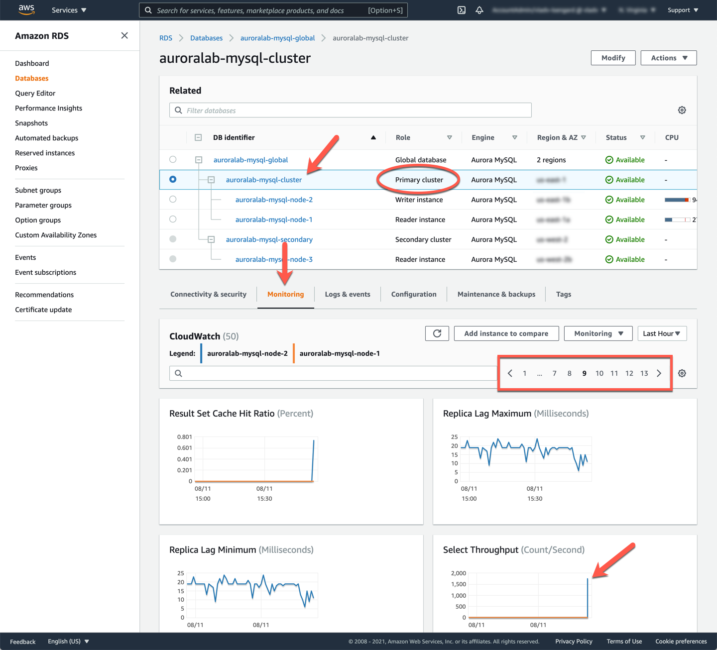717x650 pixels.
Task: Open the Services menu
Action: click(68, 9)
